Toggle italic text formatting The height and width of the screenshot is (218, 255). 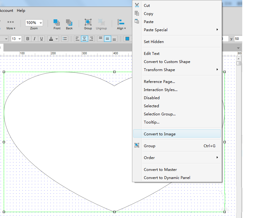tap(34, 39)
